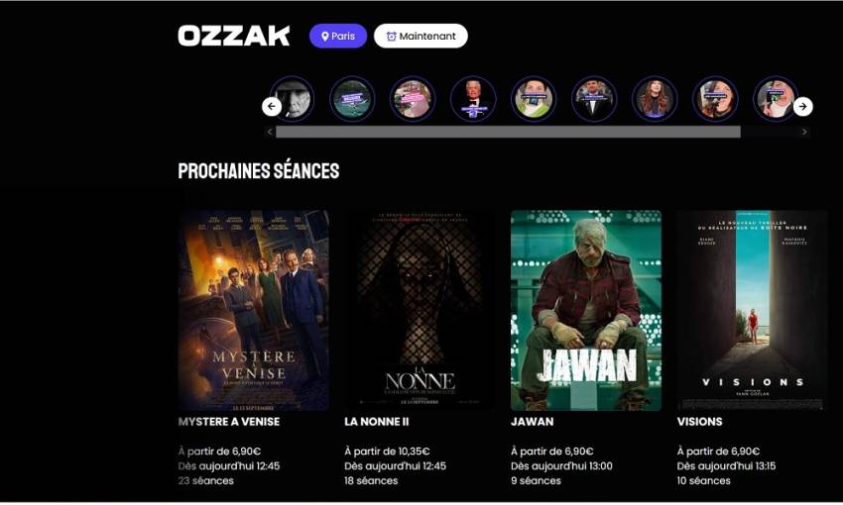Image resolution: width=843 pixels, height=505 pixels.
Task: Click the previous arrow in the stories carousel
Action: coord(272,106)
